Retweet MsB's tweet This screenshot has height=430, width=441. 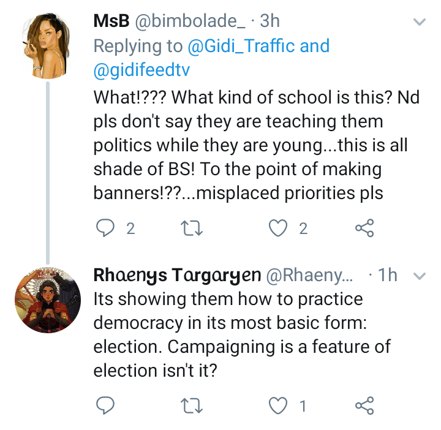coord(192,229)
